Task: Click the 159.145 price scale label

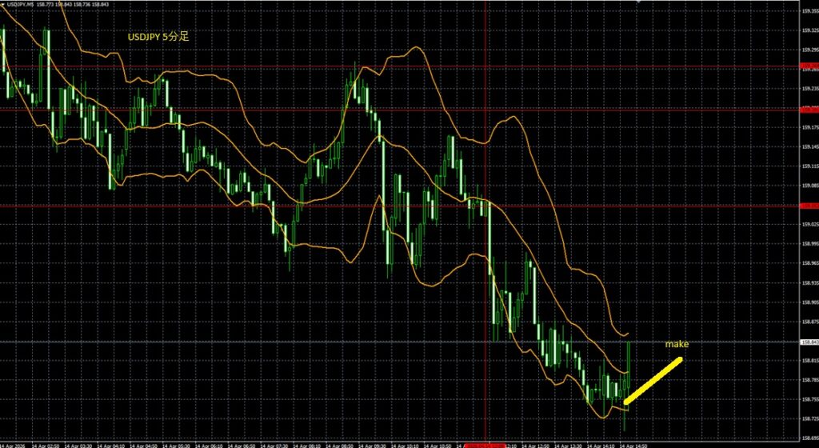Action: (x=809, y=146)
